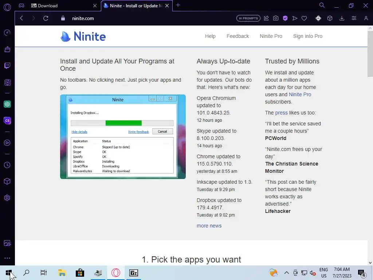This screenshot has width=373, height=280.
Task: Click the scrollbar up arrow
Action: coord(370,28)
